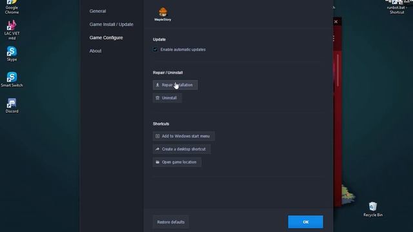Open the Skype desktop icon

click(x=12, y=54)
